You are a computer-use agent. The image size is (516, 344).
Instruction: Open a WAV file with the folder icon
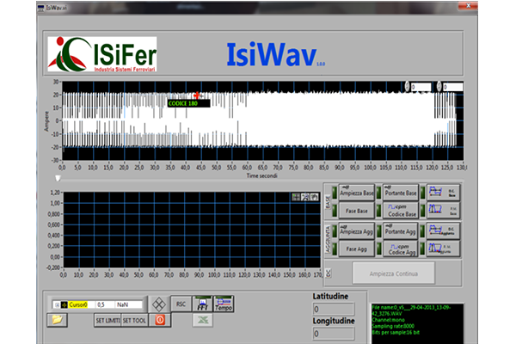click(57, 320)
